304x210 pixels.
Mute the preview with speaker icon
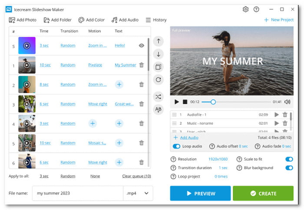(287, 102)
